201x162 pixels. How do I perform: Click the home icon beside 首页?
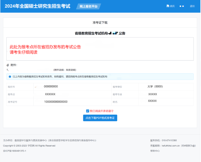pos(168,6)
